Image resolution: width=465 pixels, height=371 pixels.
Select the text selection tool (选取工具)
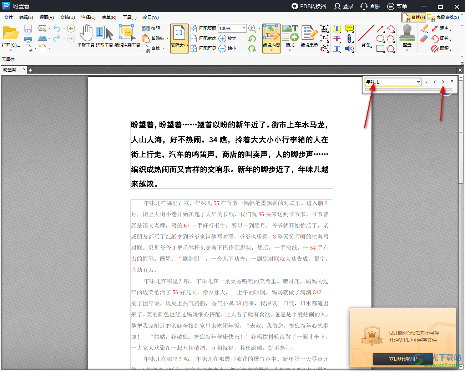[x=104, y=36]
